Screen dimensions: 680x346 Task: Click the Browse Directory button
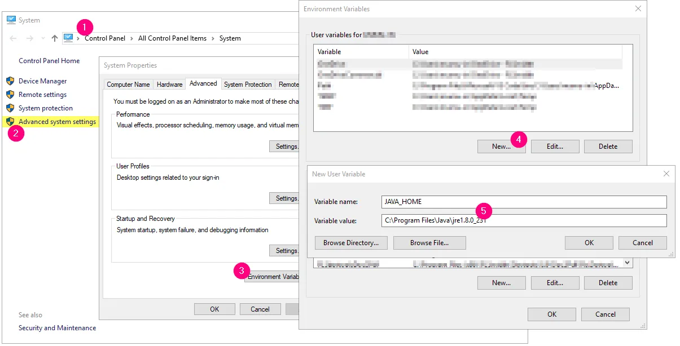click(351, 243)
